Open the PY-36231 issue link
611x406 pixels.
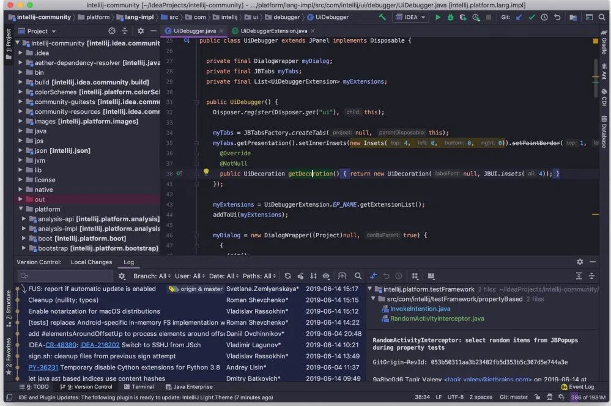[43, 367]
